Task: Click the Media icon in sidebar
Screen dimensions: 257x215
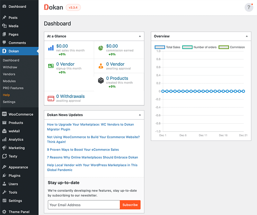Action: coord(4,26)
